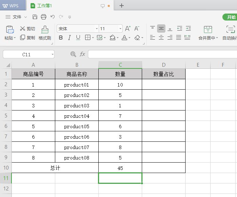Click into the formula bar input

[x=162, y=54]
